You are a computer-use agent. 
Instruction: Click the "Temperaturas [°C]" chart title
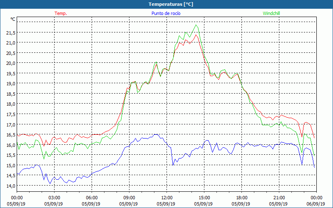(171, 4)
